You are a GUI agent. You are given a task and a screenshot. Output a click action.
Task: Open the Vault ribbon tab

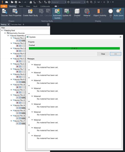pyautogui.click(x=35, y=6)
